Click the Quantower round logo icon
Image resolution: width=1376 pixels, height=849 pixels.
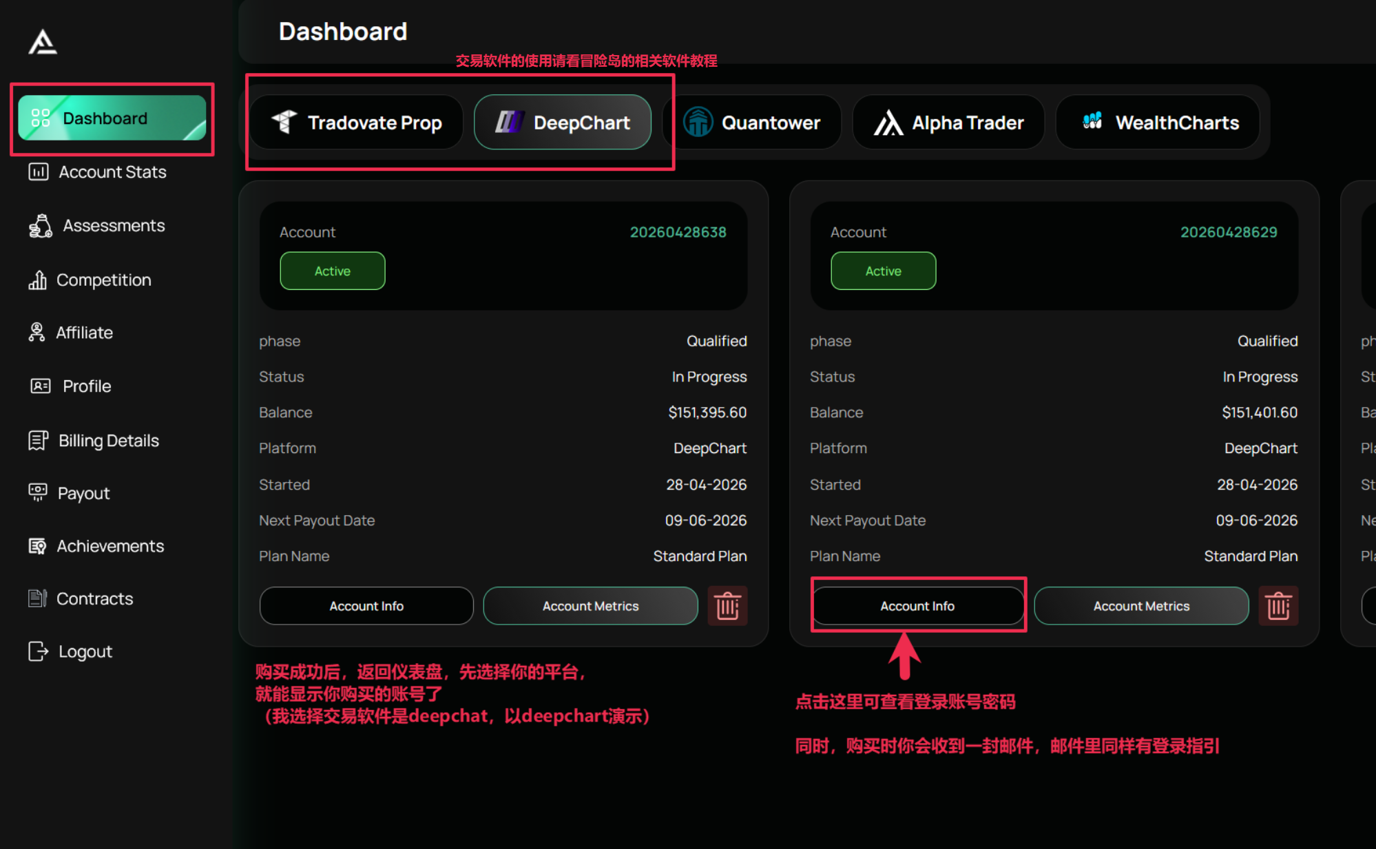[698, 122]
